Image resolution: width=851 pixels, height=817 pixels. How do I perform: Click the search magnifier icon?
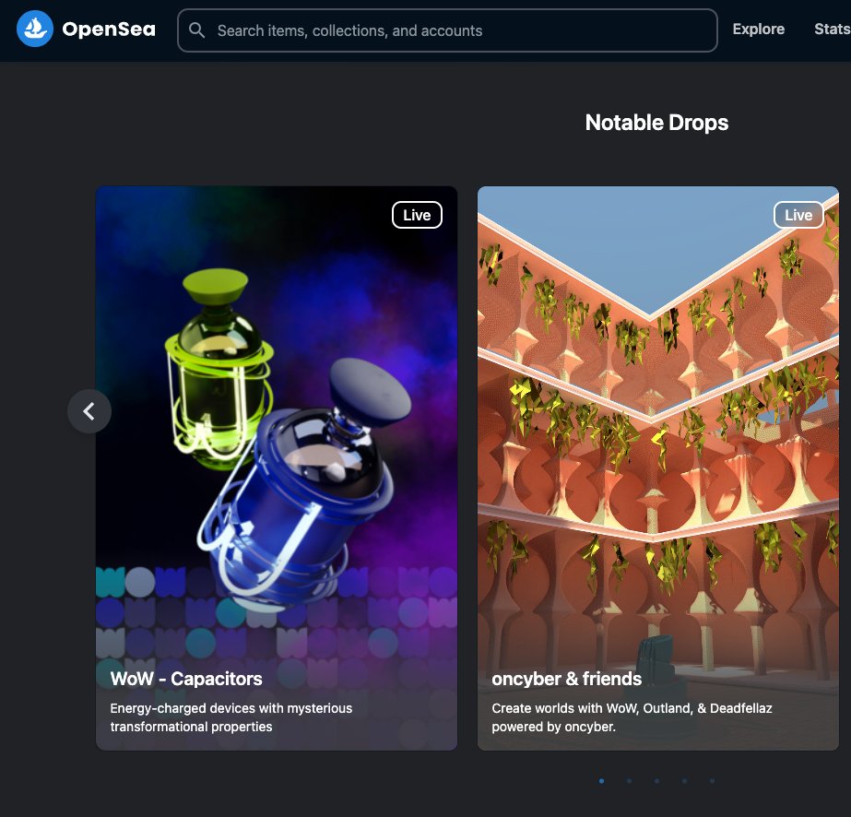click(x=196, y=30)
